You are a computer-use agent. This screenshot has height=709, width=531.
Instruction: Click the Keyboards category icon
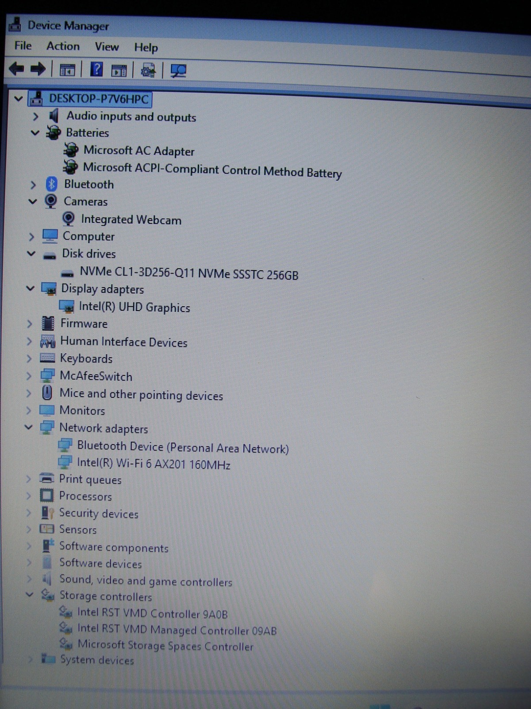47,358
